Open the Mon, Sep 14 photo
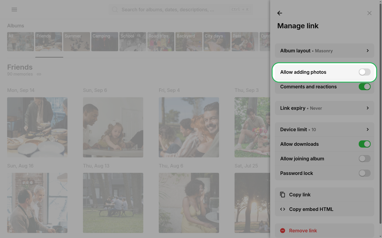Viewport: 382px width, 238px height. point(37,127)
